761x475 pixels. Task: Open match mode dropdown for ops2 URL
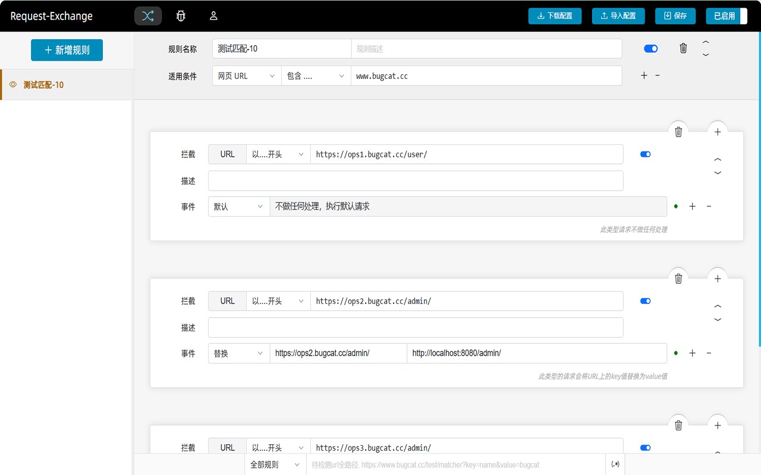(278, 301)
